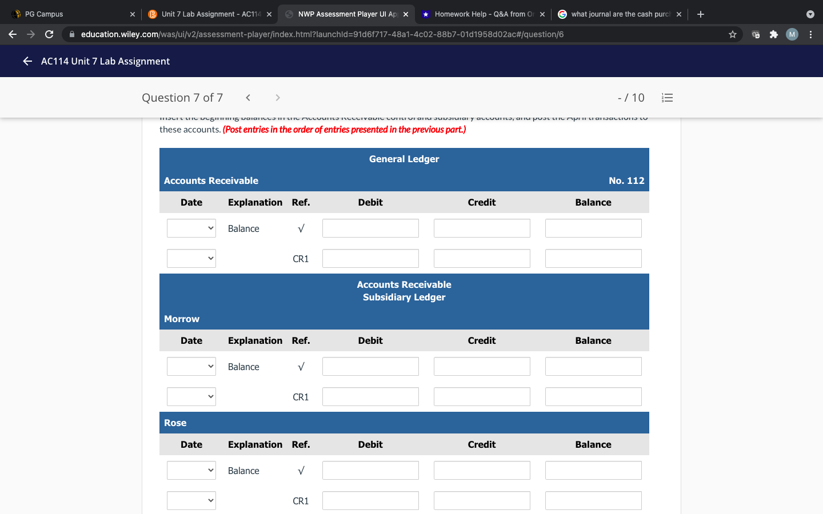Click the red 'Post entries in the order' instruction
823x514 pixels.
pyautogui.click(x=345, y=130)
